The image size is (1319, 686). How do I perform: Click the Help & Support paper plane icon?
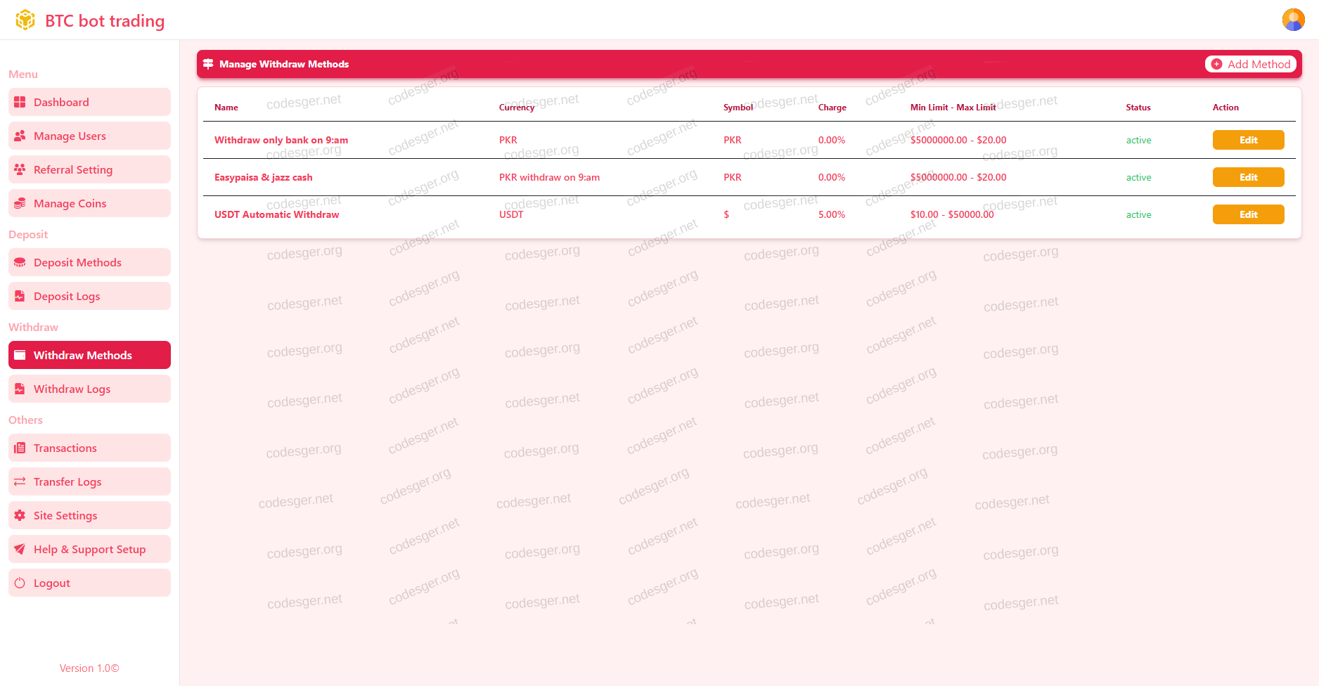(20, 549)
